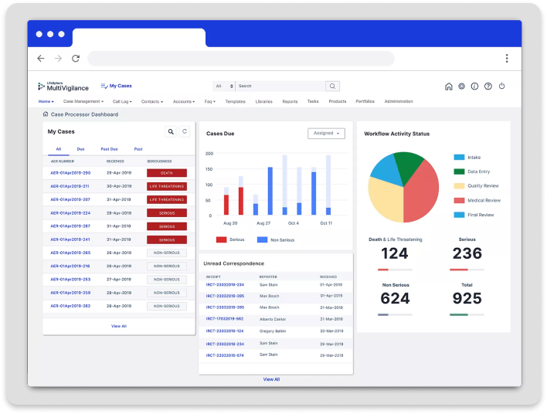Open the browser three-dot menu
The image size is (547, 414).
click(507, 59)
